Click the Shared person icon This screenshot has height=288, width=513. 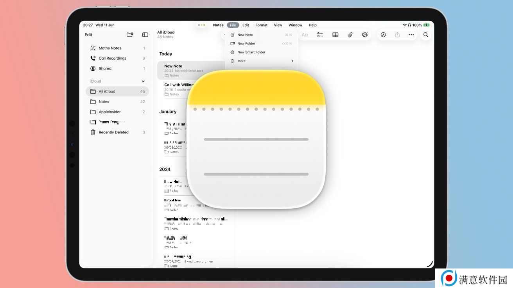point(93,68)
